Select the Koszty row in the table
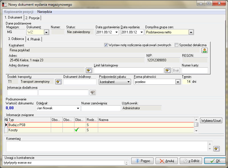This screenshot has width=228, height=168. tap(99, 130)
